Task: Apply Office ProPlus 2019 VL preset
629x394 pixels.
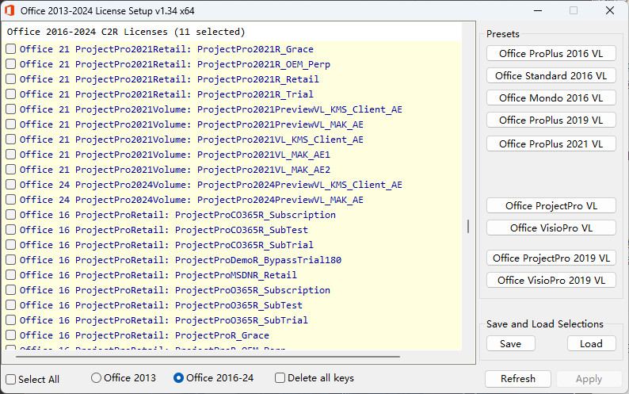Action: point(551,120)
